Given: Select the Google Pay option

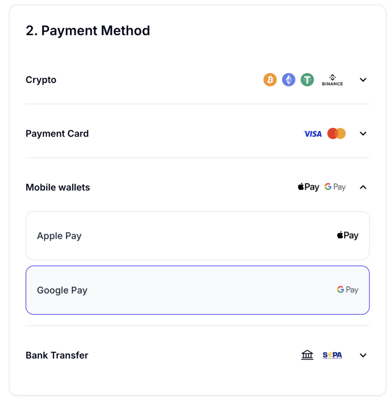Looking at the screenshot, I should coord(198,290).
